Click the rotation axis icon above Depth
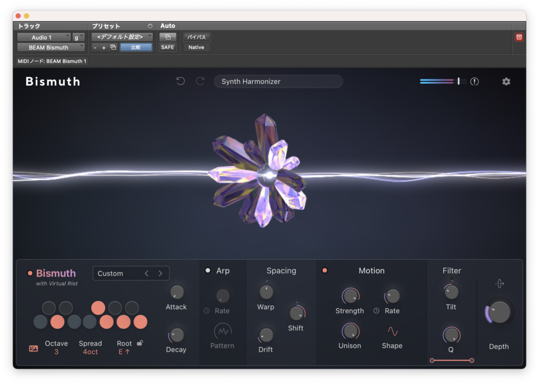This screenshot has height=384, width=539. [x=500, y=284]
